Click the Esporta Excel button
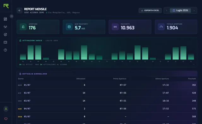Image resolution: width=202 pixels, height=124 pixels. [150, 10]
